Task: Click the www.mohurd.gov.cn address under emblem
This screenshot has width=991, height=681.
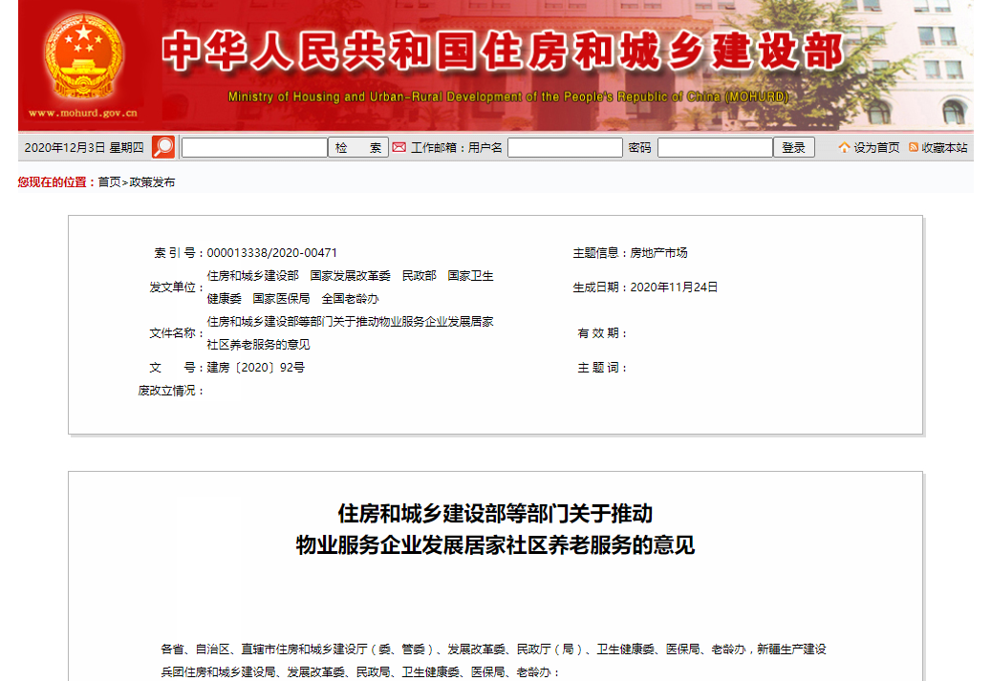Action: (x=82, y=113)
